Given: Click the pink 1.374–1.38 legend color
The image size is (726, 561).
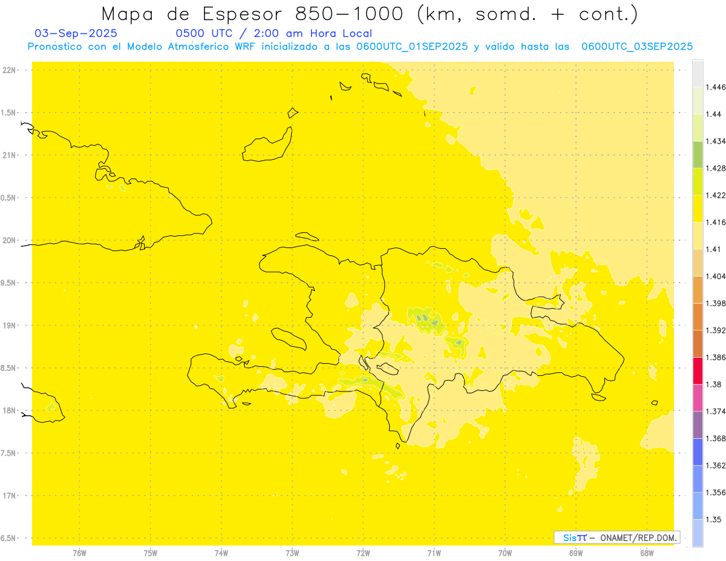Looking at the screenshot, I should (698, 398).
